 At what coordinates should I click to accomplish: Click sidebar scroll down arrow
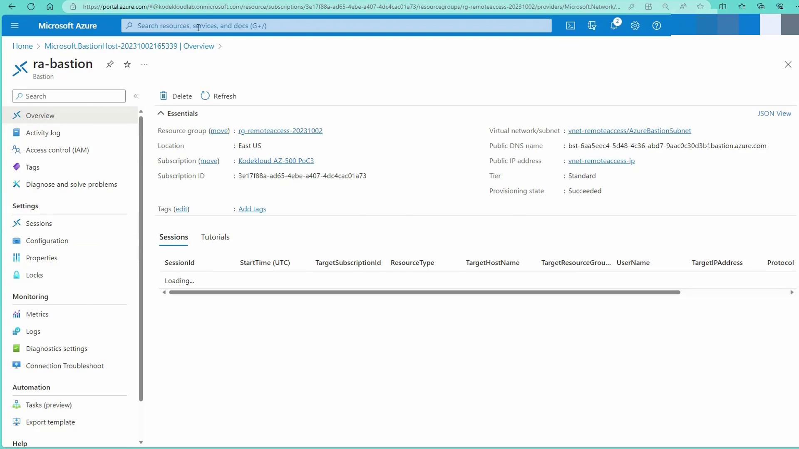tap(141, 442)
